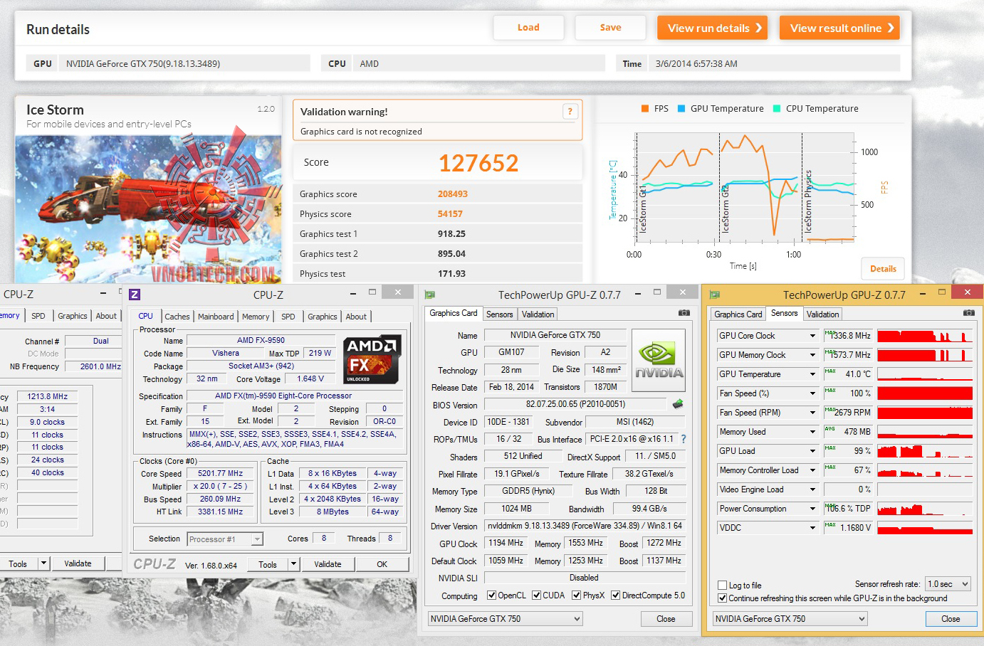
Task: Disable Continue refreshing in background checkbox
Action: (723, 598)
